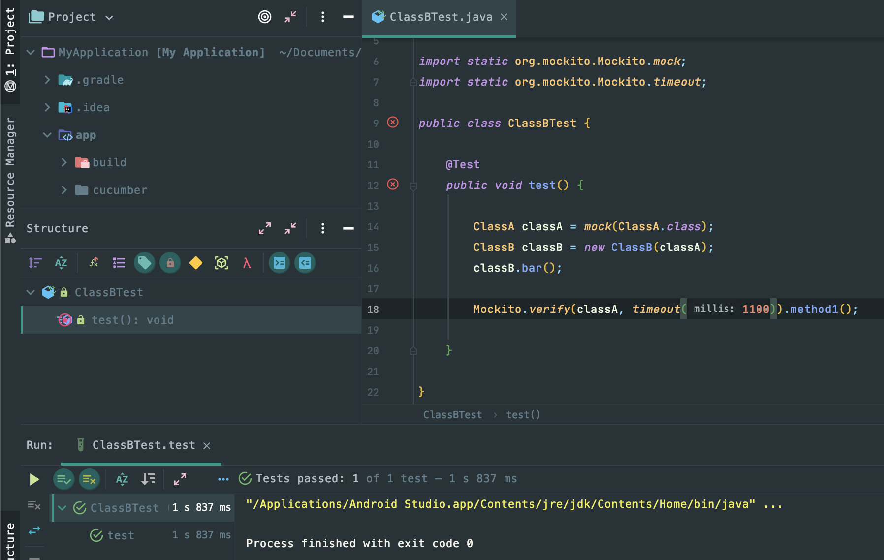
Task: Collapse all in Project panel
Action: 290,17
